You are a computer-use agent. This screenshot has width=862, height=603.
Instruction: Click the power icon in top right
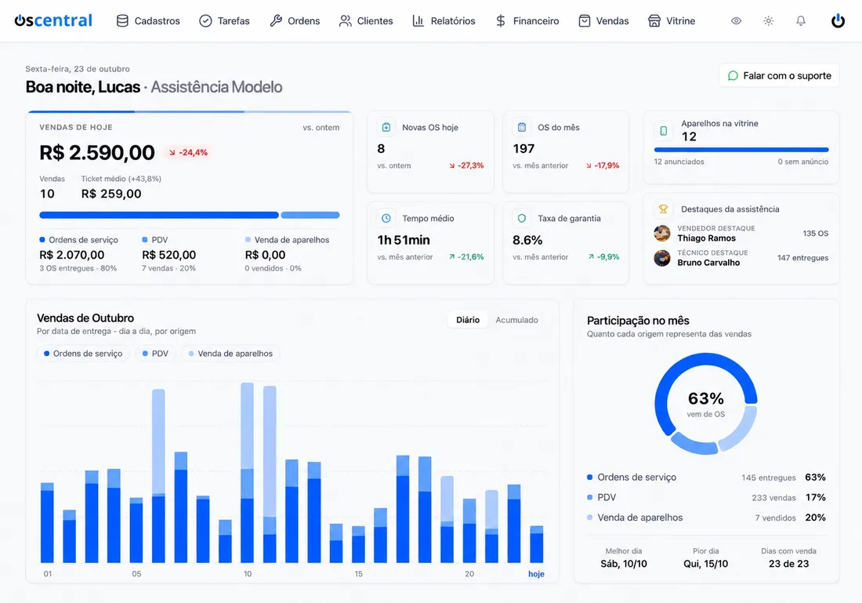point(838,21)
